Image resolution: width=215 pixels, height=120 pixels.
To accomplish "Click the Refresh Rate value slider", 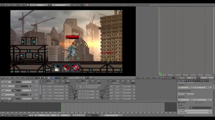I will click(x=195, y=113).
